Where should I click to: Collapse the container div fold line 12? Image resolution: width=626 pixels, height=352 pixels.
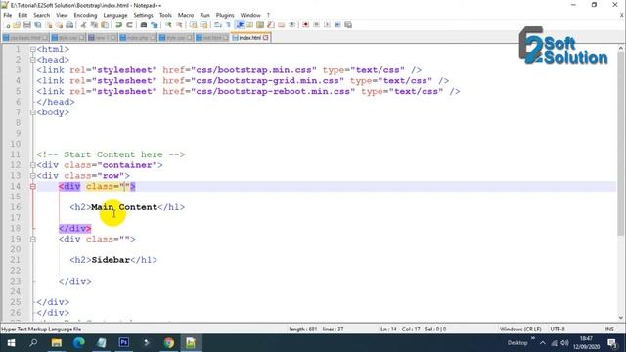coord(32,165)
